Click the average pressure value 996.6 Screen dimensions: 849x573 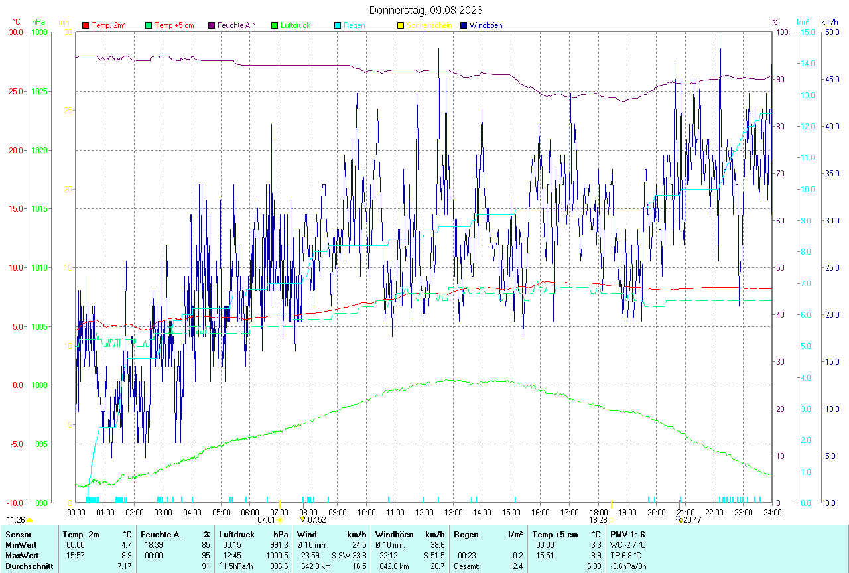point(279,566)
